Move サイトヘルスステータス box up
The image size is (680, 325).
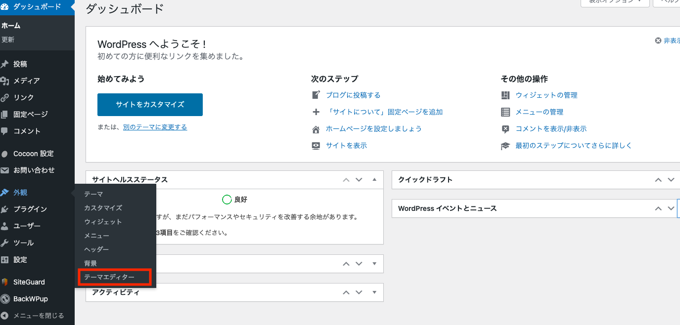[x=347, y=180]
